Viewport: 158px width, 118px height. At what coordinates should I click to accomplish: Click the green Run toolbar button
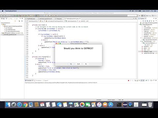17,16
